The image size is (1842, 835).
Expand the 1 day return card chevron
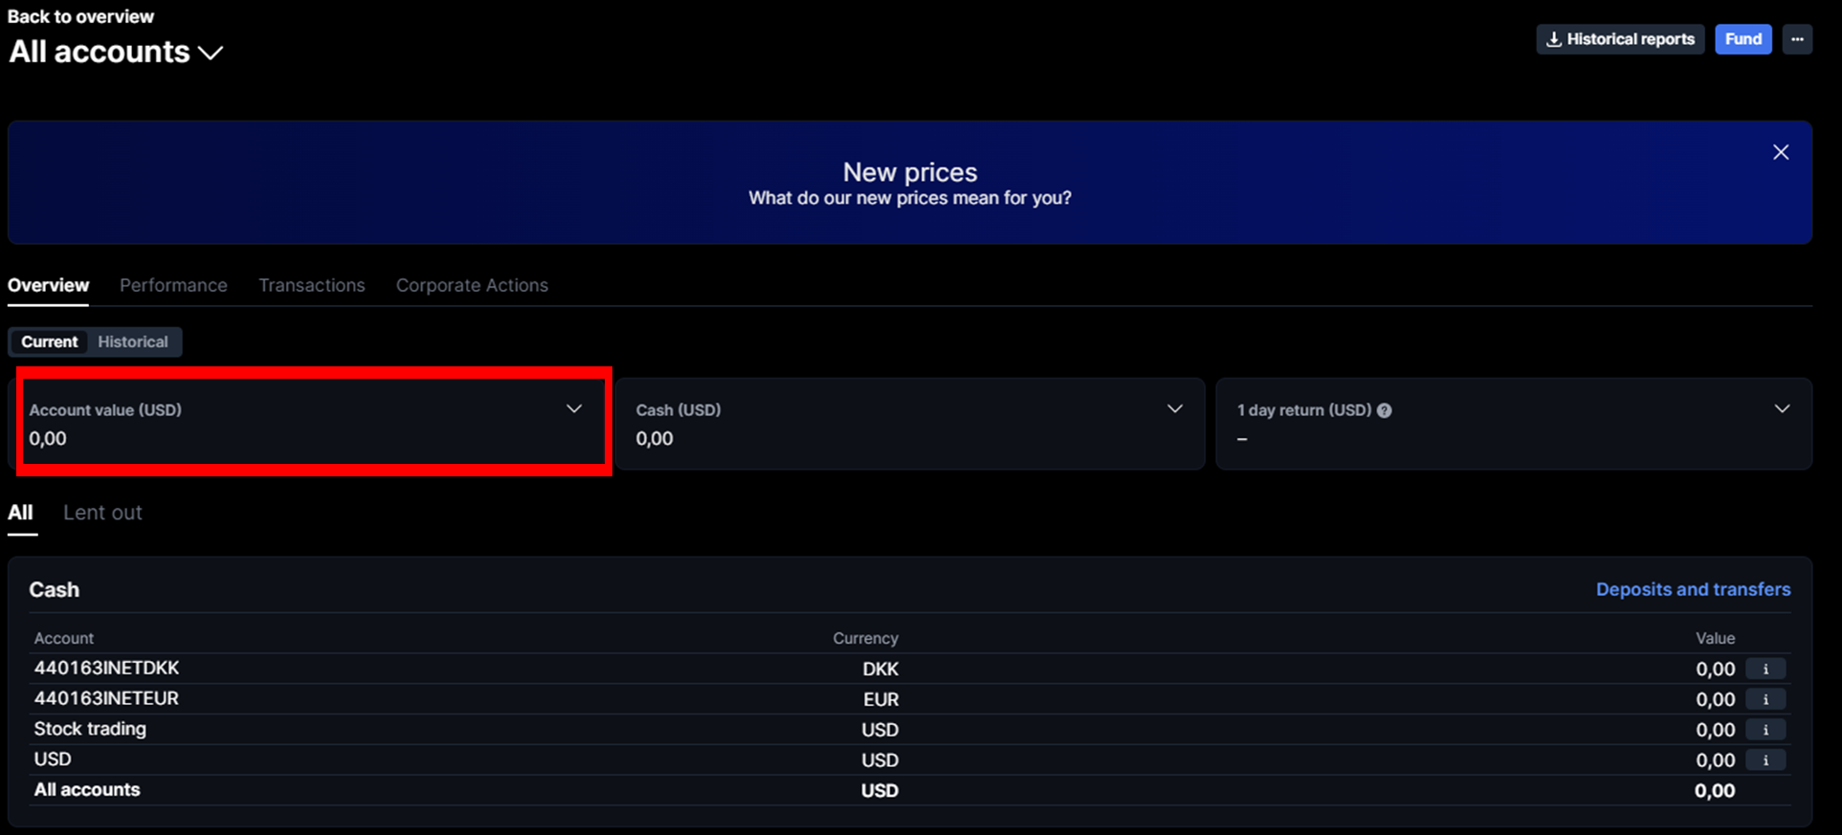(x=1782, y=408)
